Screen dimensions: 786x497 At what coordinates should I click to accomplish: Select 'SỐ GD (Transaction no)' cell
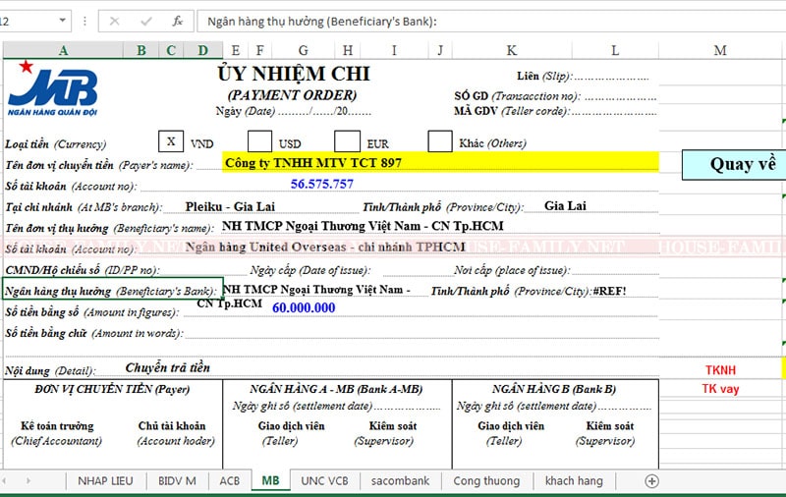555,95
